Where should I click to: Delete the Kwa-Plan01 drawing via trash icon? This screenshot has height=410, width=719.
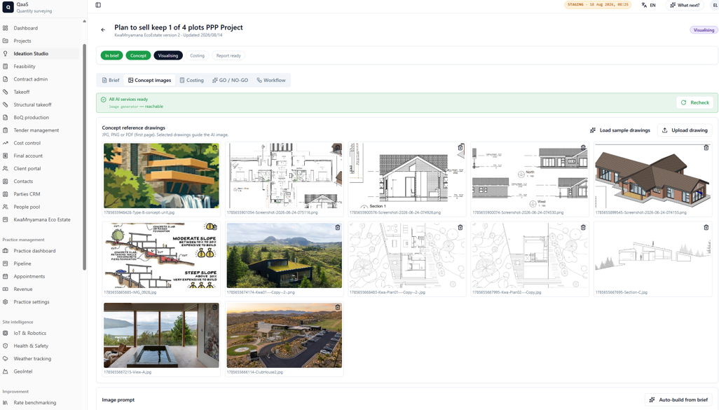(x=460, y=228)
